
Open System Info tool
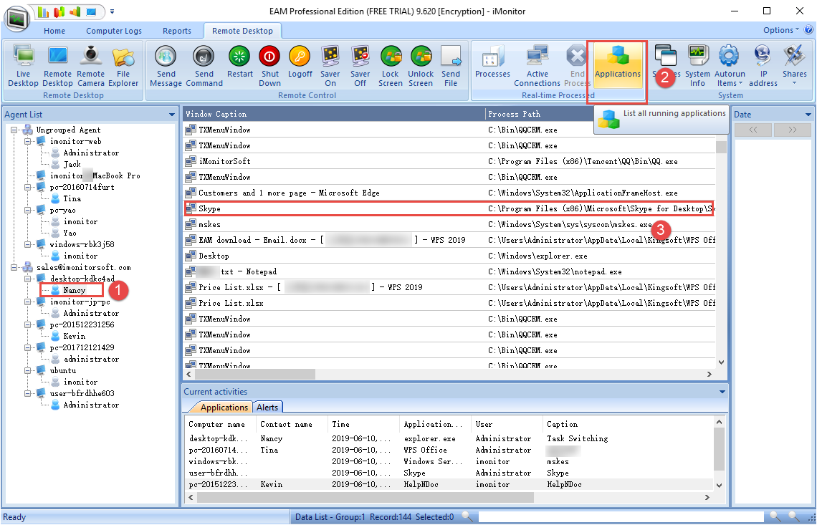697,64
